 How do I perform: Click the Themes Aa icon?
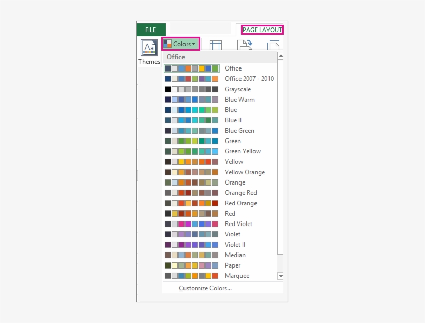point(149,48)
